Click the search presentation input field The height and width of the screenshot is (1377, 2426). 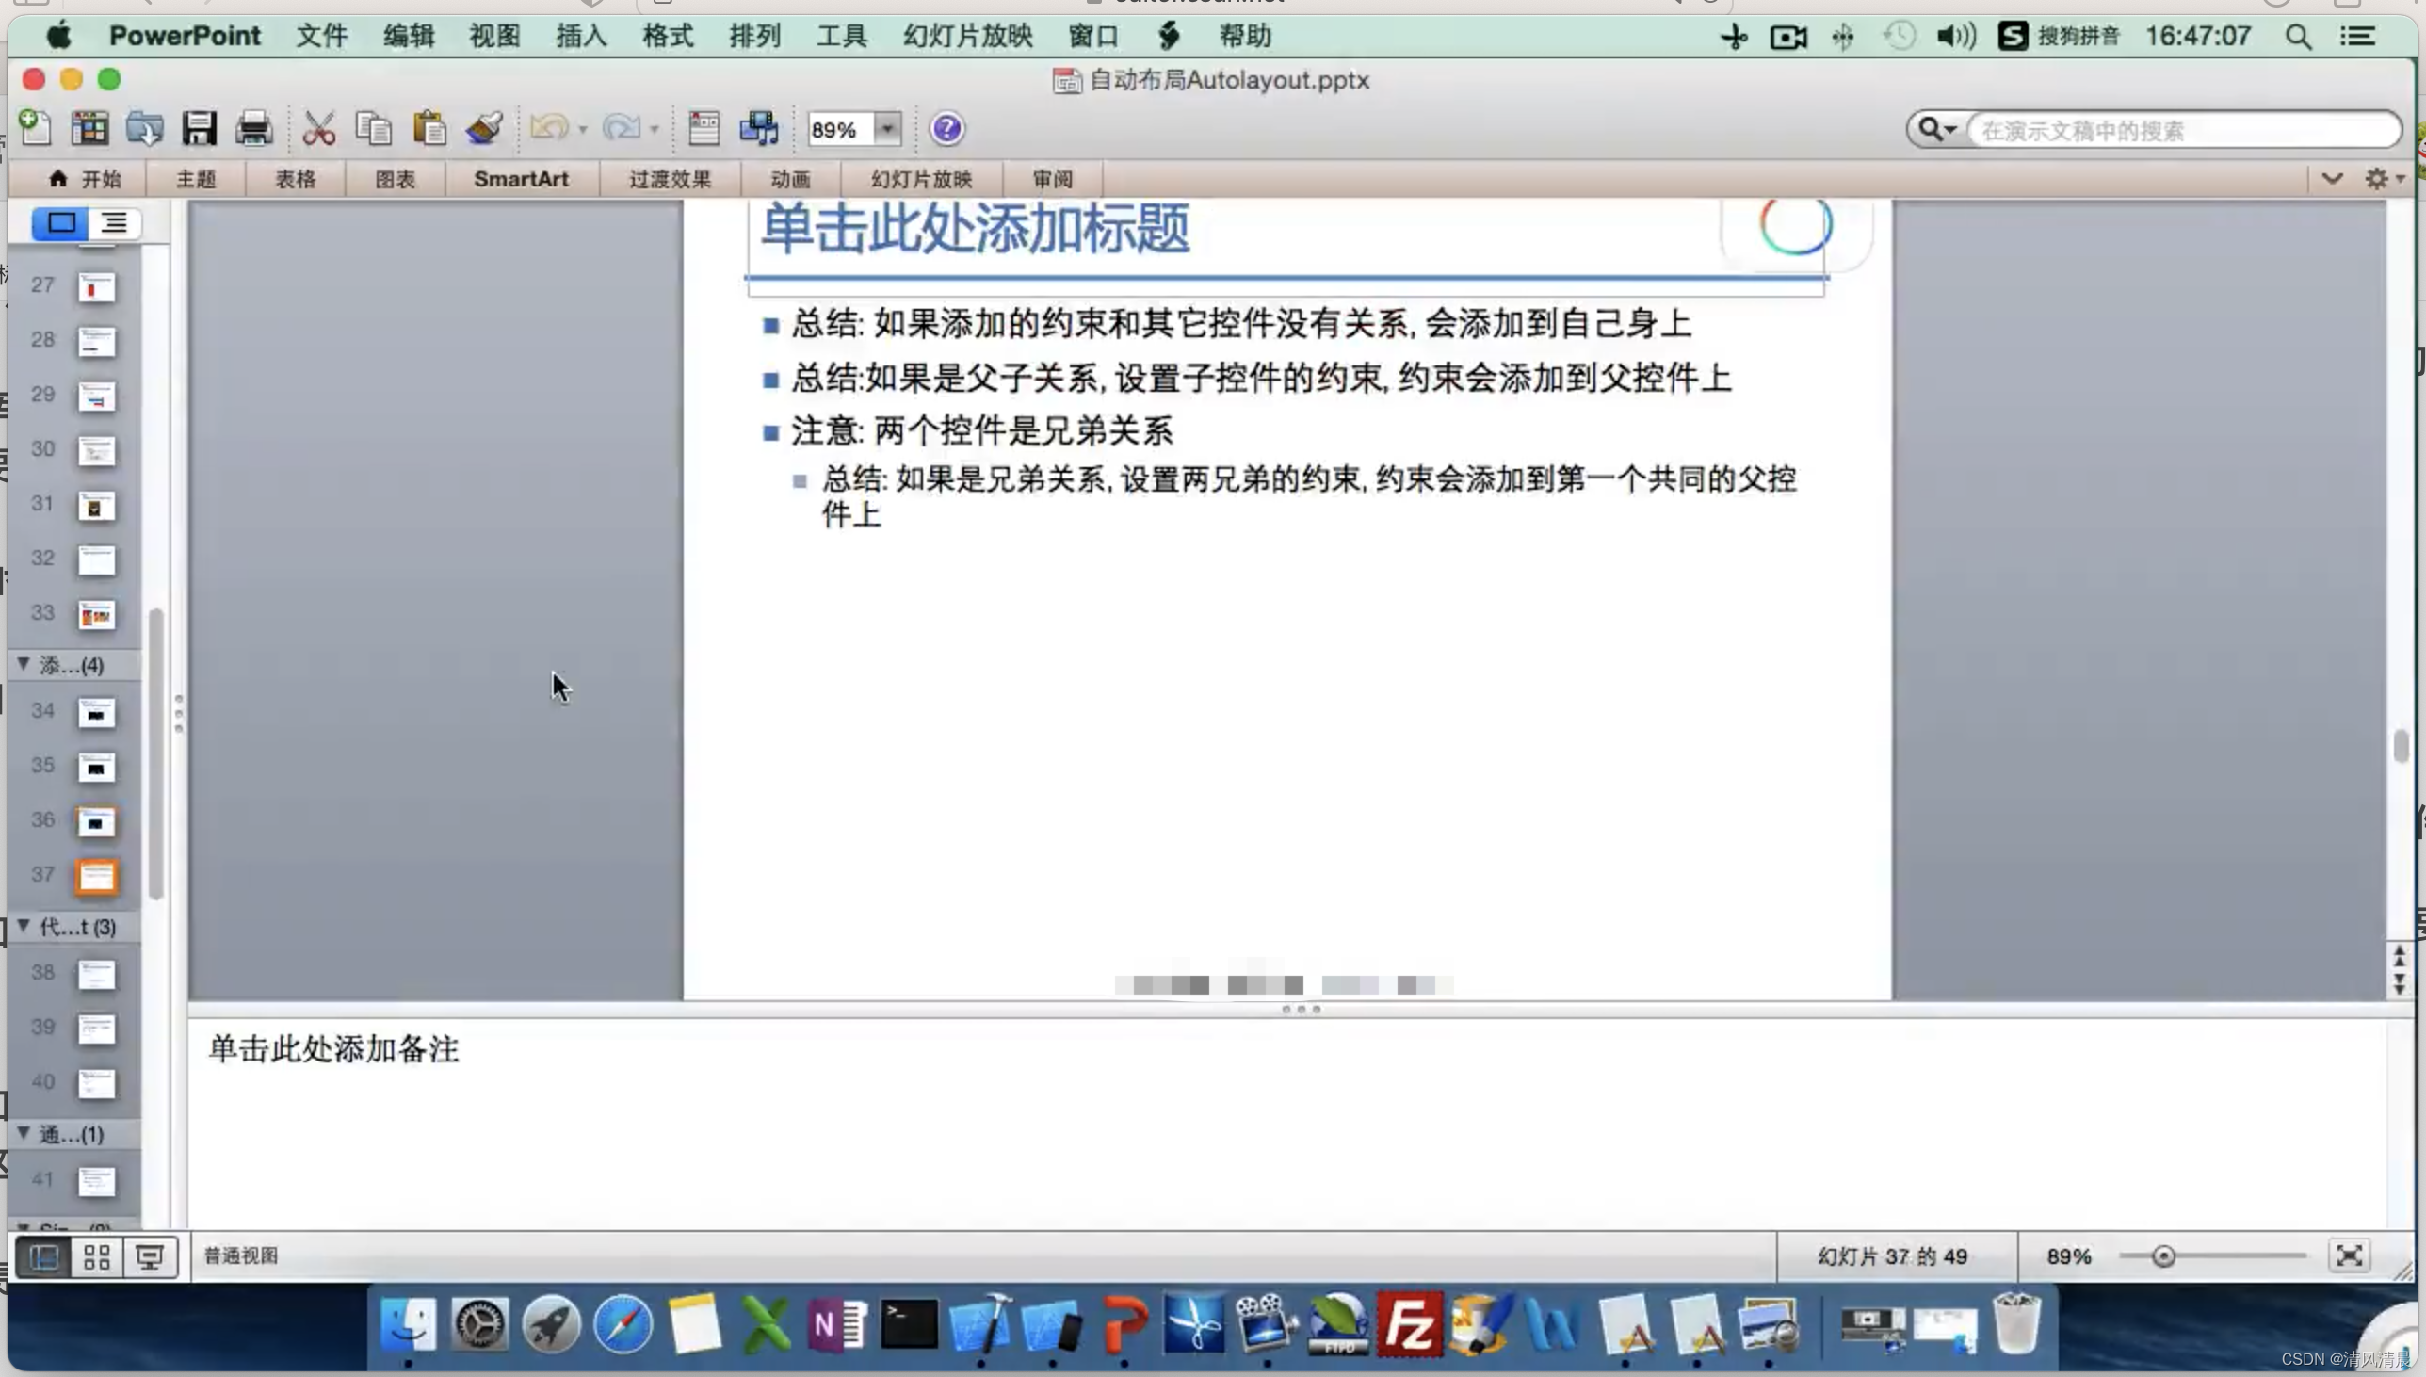coord(2184,130)
